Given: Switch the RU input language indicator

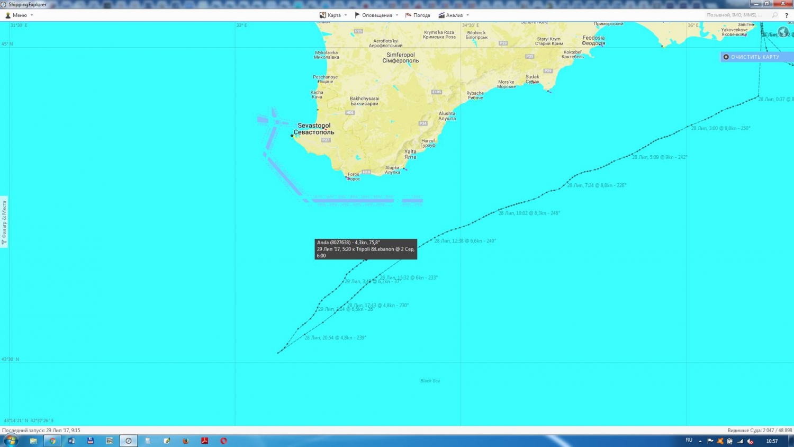Looking at the screenshot, I should pos(689,441).
